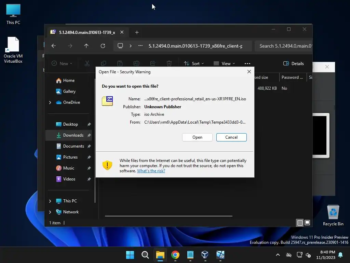Screen dimensions: 350x263
Task: Open taskbar Search
Action: click(x=145, y=255)
